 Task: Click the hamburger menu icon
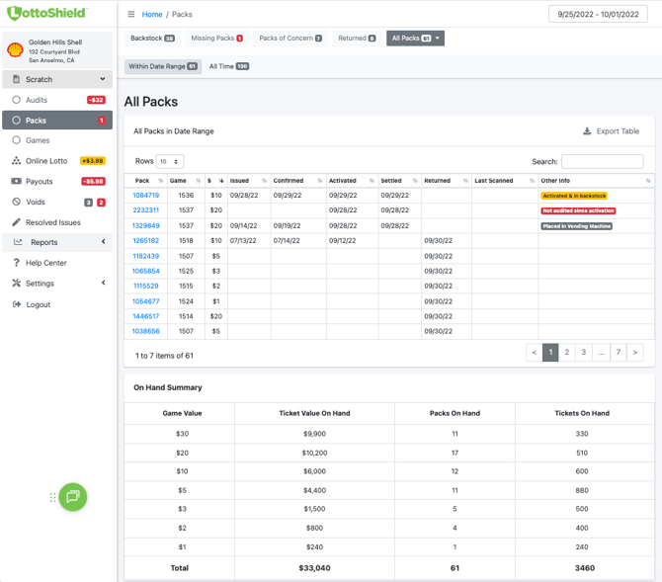[x=131, y=15]
